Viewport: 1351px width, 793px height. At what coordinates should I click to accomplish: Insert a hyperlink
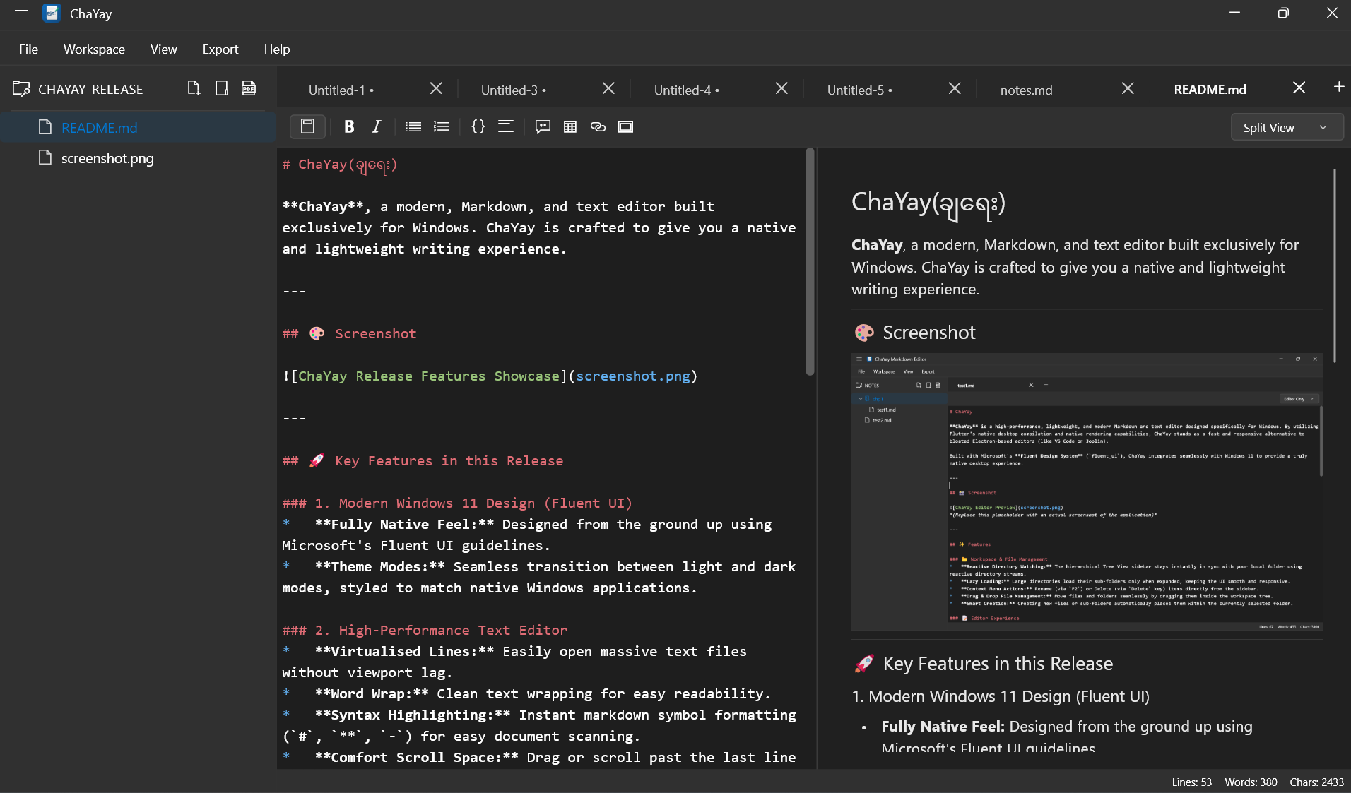(598, 126)
